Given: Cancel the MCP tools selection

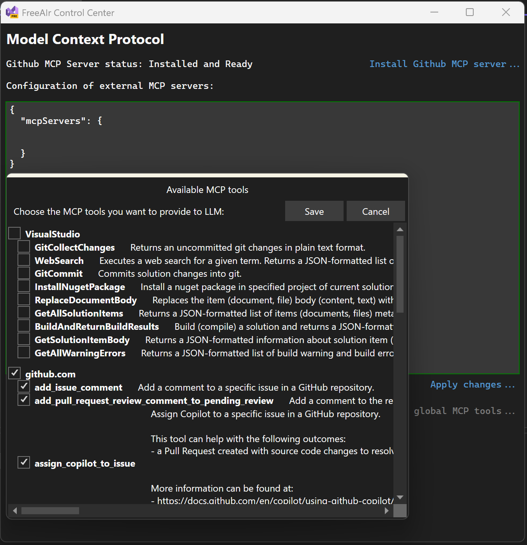Looking at the screenshot, I should 375,211.
